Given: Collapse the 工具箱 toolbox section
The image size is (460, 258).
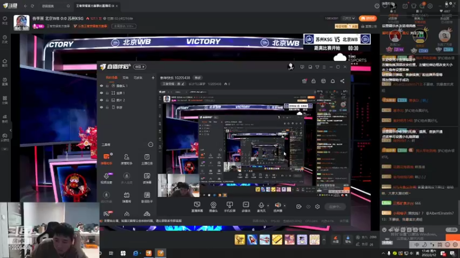Looking at the screenshot, I should coord(151,144).
